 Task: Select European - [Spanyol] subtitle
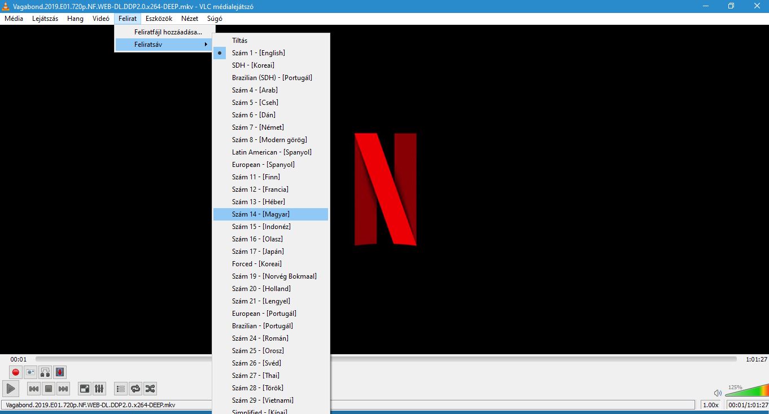pyautogui.click(x=271, y=165)
